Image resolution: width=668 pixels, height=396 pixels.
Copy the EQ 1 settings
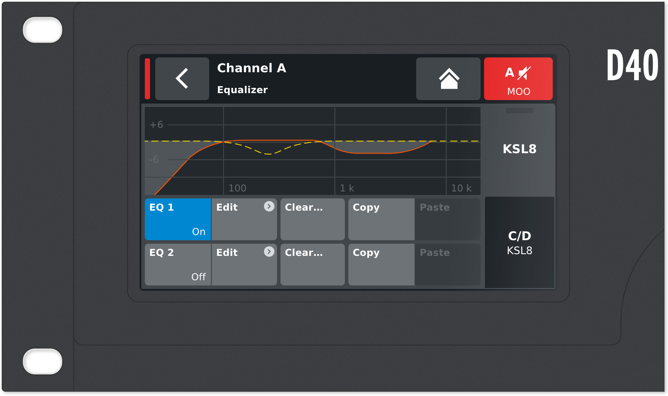[x=381, y=219]
